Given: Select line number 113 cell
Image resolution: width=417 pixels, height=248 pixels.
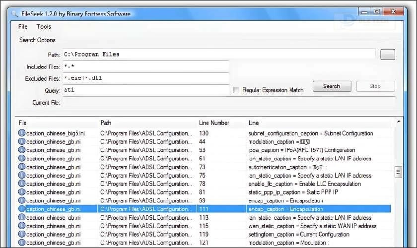Looking at the screenshot, I should 204,218.
